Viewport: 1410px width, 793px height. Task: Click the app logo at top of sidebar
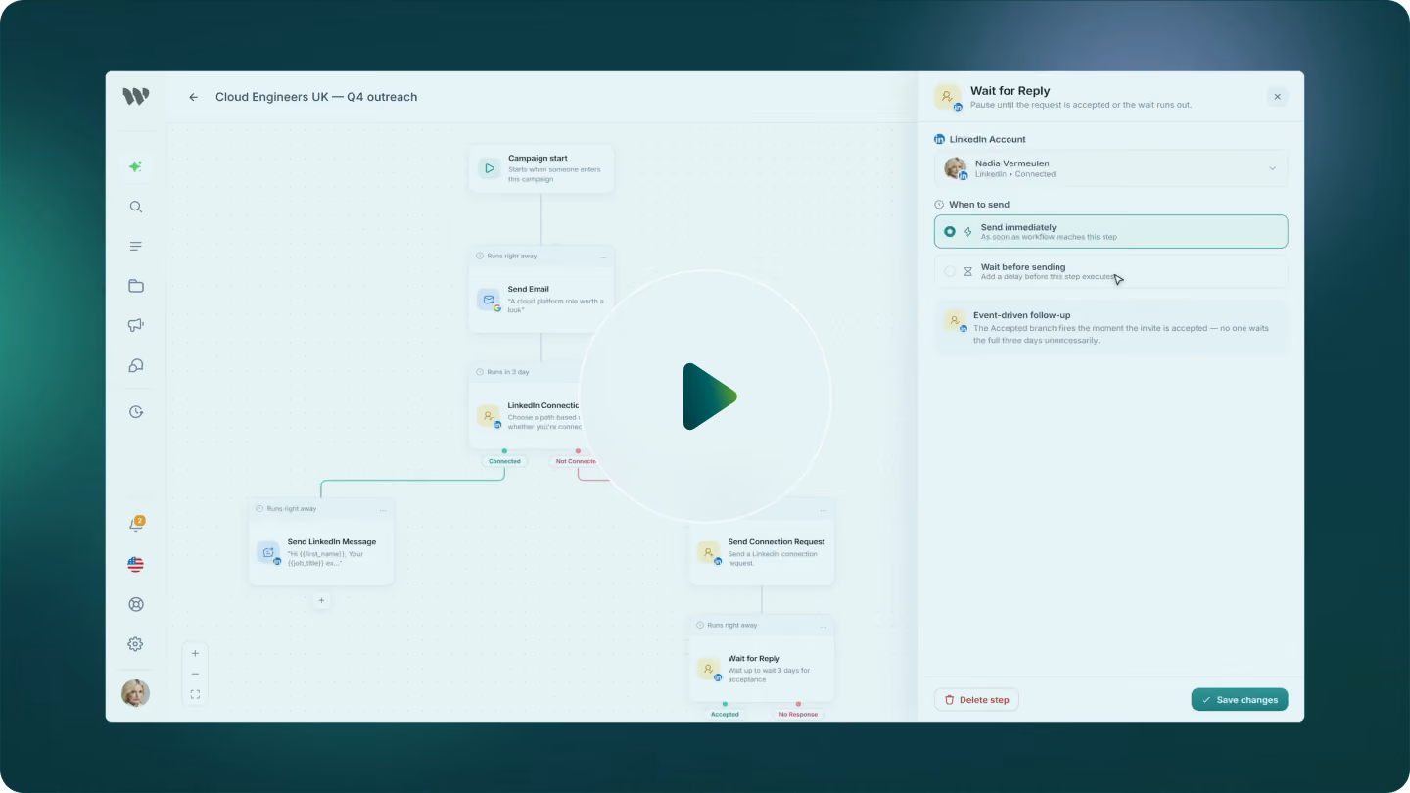[x=136, y=96]
